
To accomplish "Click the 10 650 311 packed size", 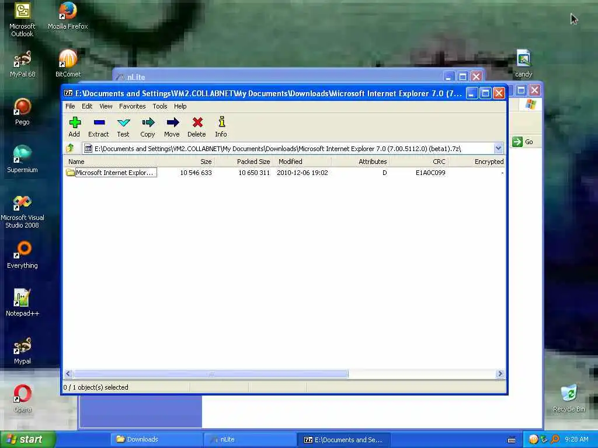I will pos(254,173).
